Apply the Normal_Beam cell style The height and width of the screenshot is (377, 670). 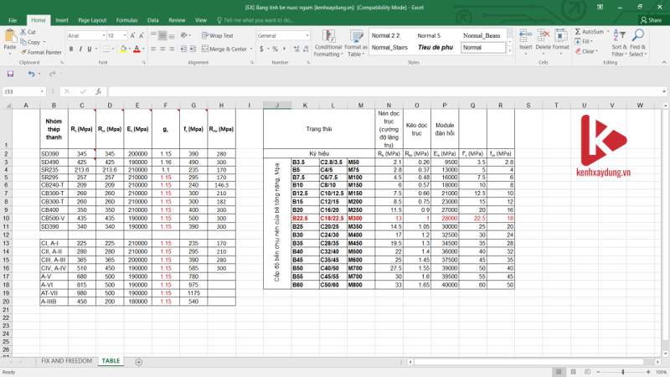pos(481,35)
